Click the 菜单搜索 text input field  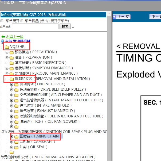click(35, 26)
